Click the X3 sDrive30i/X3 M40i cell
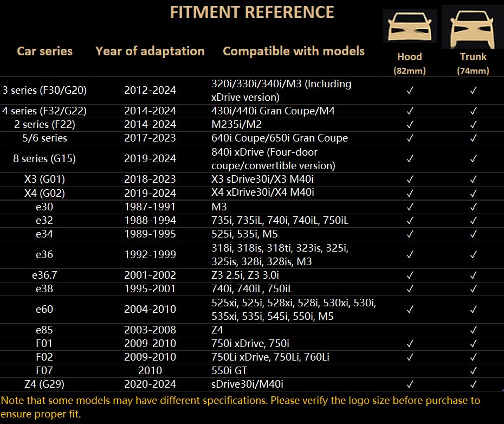 pos(262,179)
